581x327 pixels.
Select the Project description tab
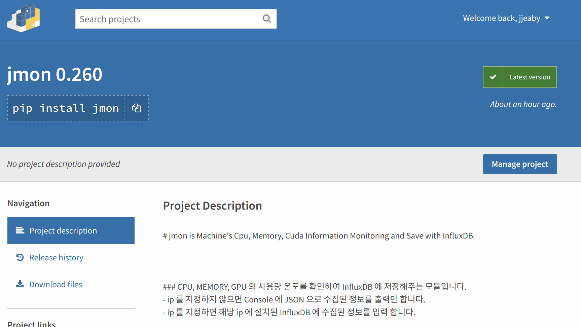pos(71,230)
